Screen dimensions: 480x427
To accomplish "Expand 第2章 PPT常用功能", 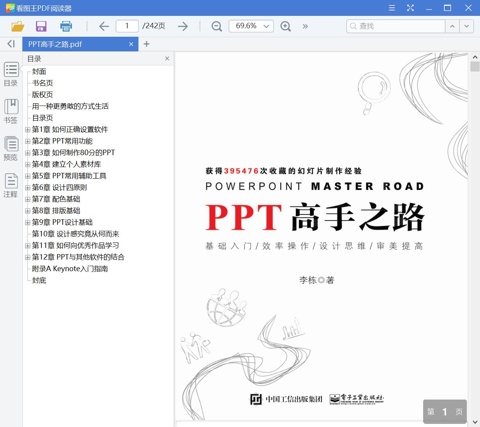I will (27, 141).
